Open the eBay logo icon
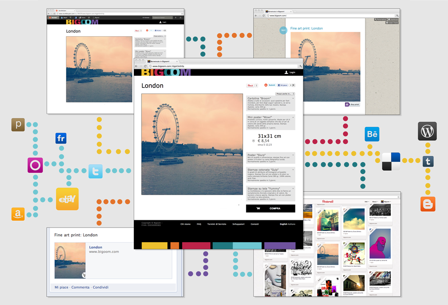The width and height of the screenshot is (448, 305). (x=67, y=199)
